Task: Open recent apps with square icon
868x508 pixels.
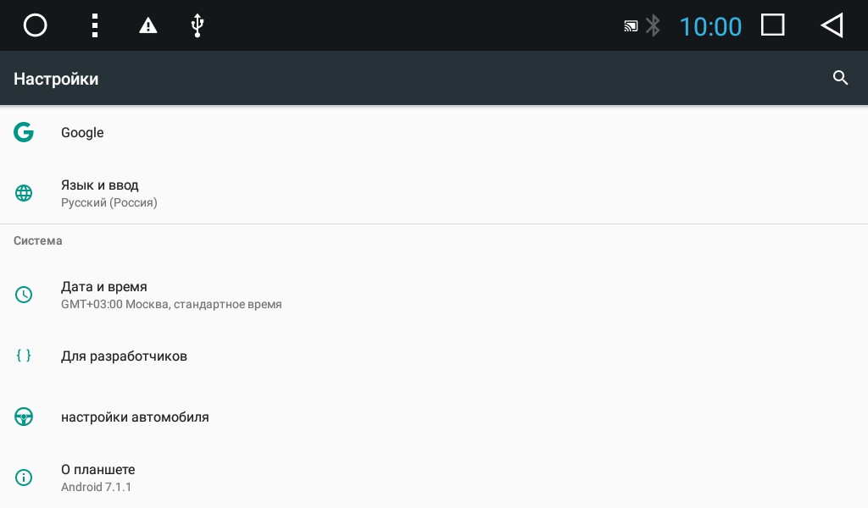Action: [772, 25]
